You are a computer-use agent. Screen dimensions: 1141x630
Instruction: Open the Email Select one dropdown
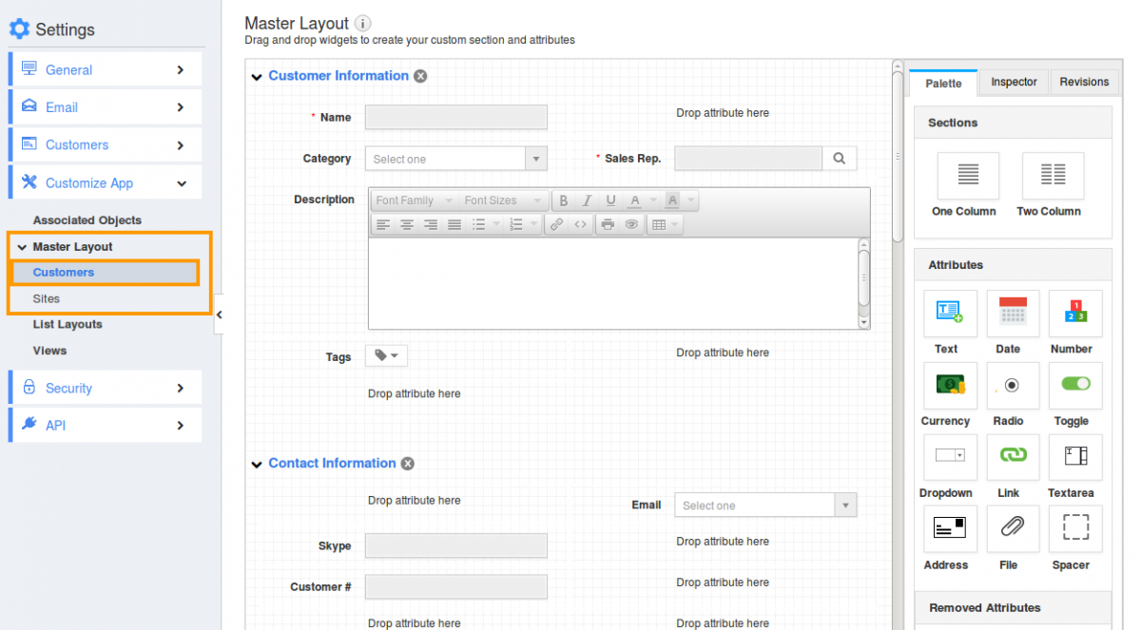click(764, 506)
